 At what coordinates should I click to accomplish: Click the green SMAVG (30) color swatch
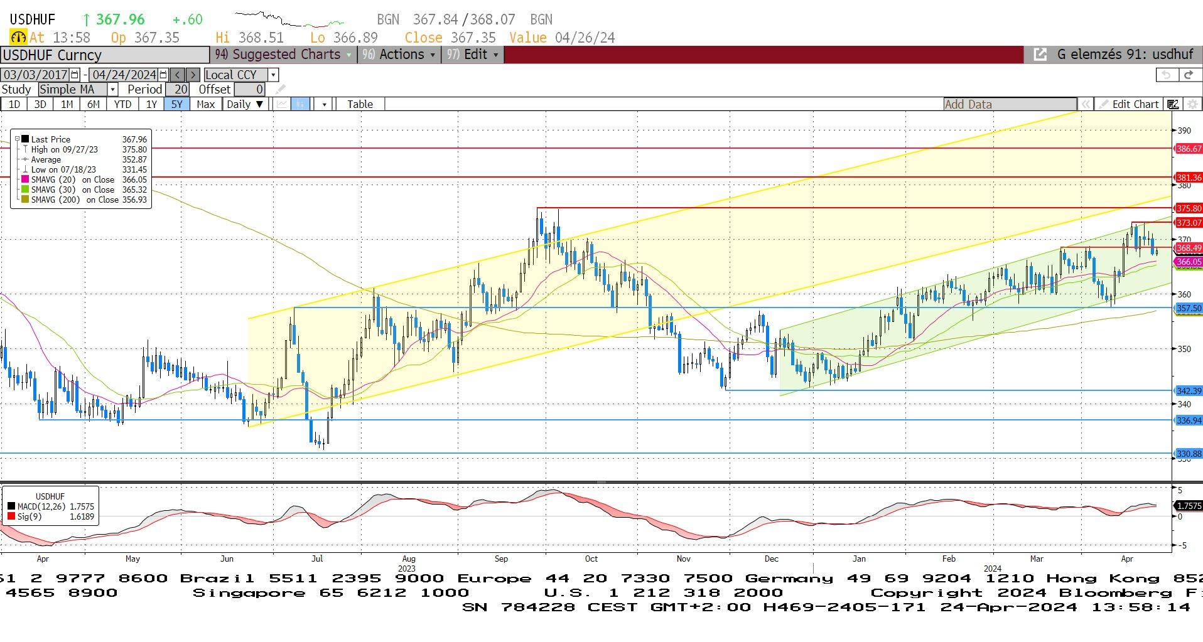[x=25, y=190]
